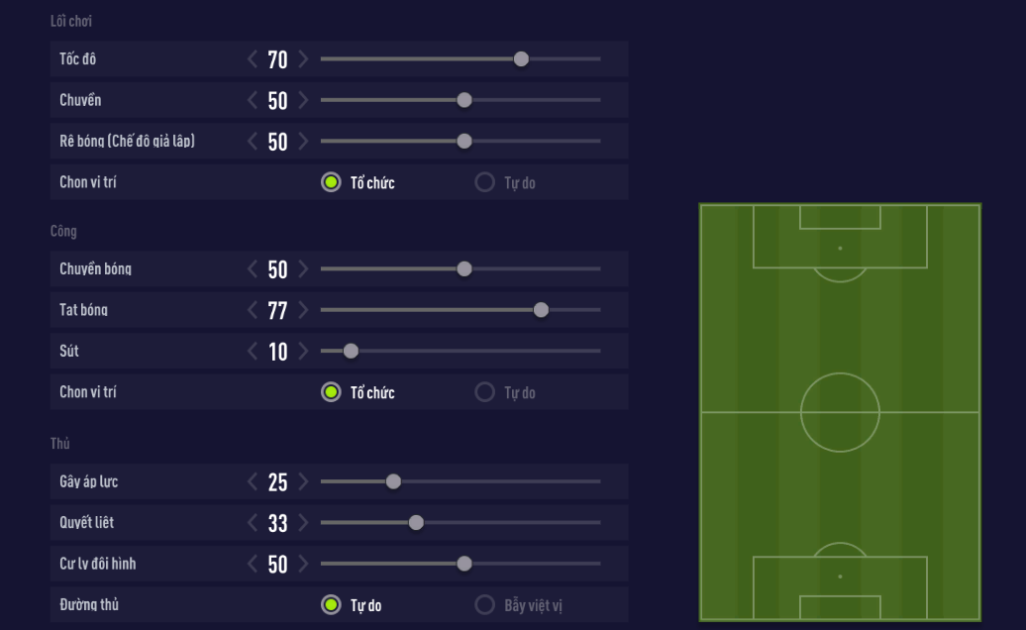Increase Tạt bóng value with right arrow
The width and height of the screenshot is (1026, 630).
(303, 310)
